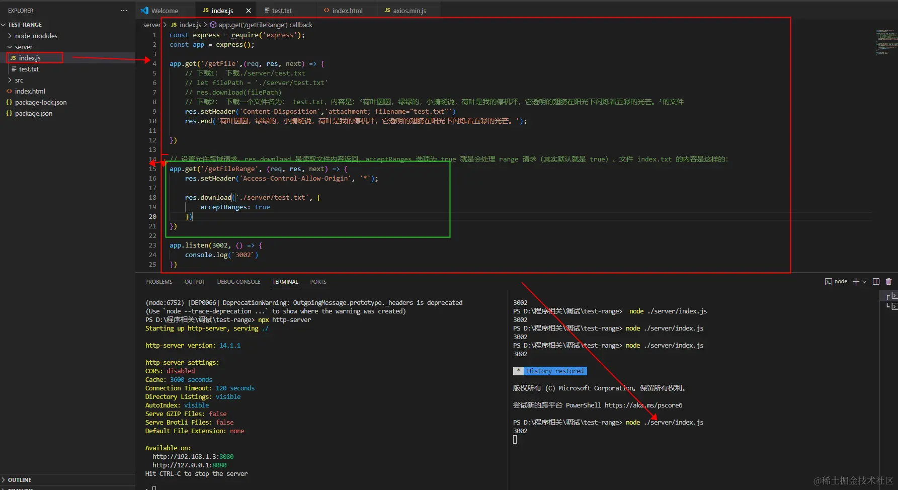
Task: Open package-lock.json in the Explorer
Action: (41, 102)
